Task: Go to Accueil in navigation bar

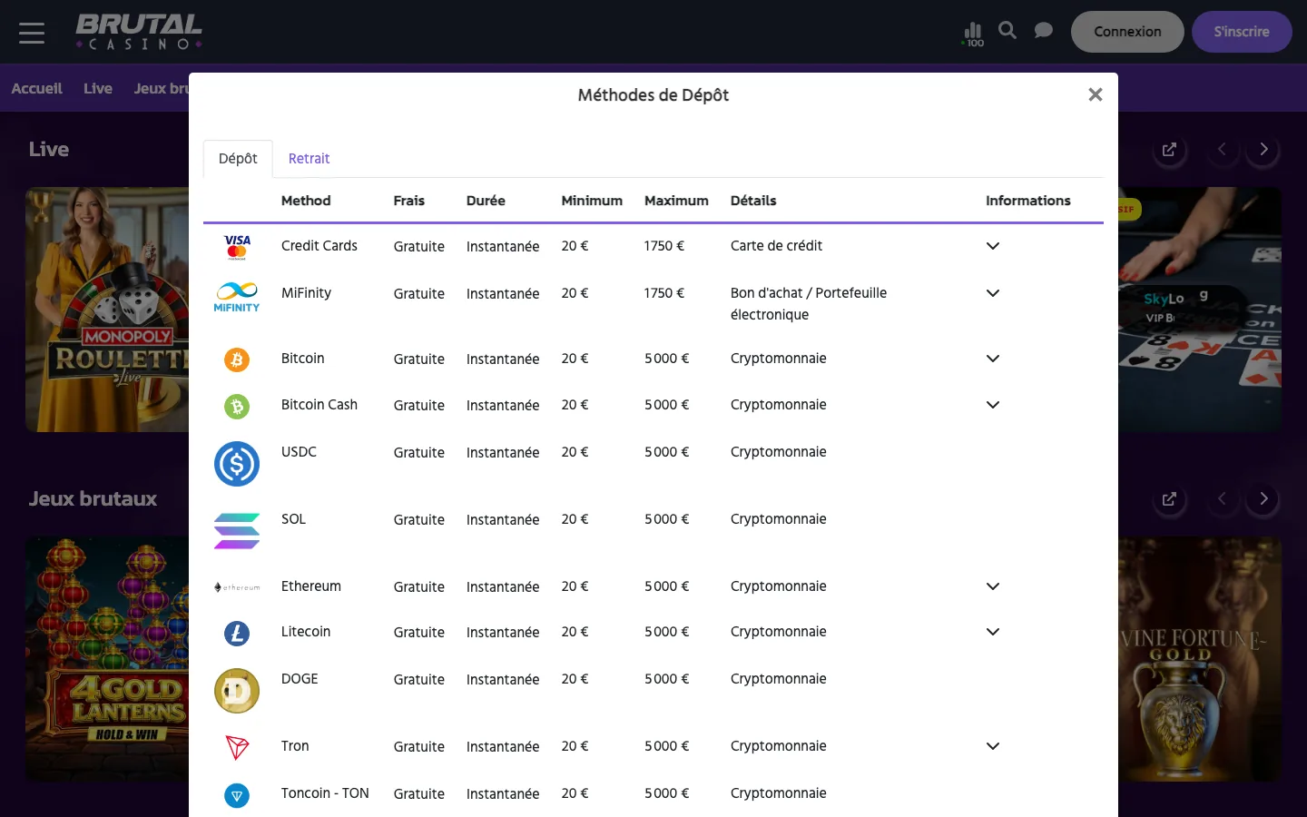Action: click(x=37, y=88)
